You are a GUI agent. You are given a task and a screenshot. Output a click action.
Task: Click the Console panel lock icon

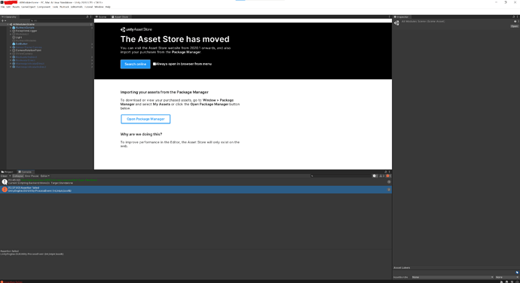(386, 172)
